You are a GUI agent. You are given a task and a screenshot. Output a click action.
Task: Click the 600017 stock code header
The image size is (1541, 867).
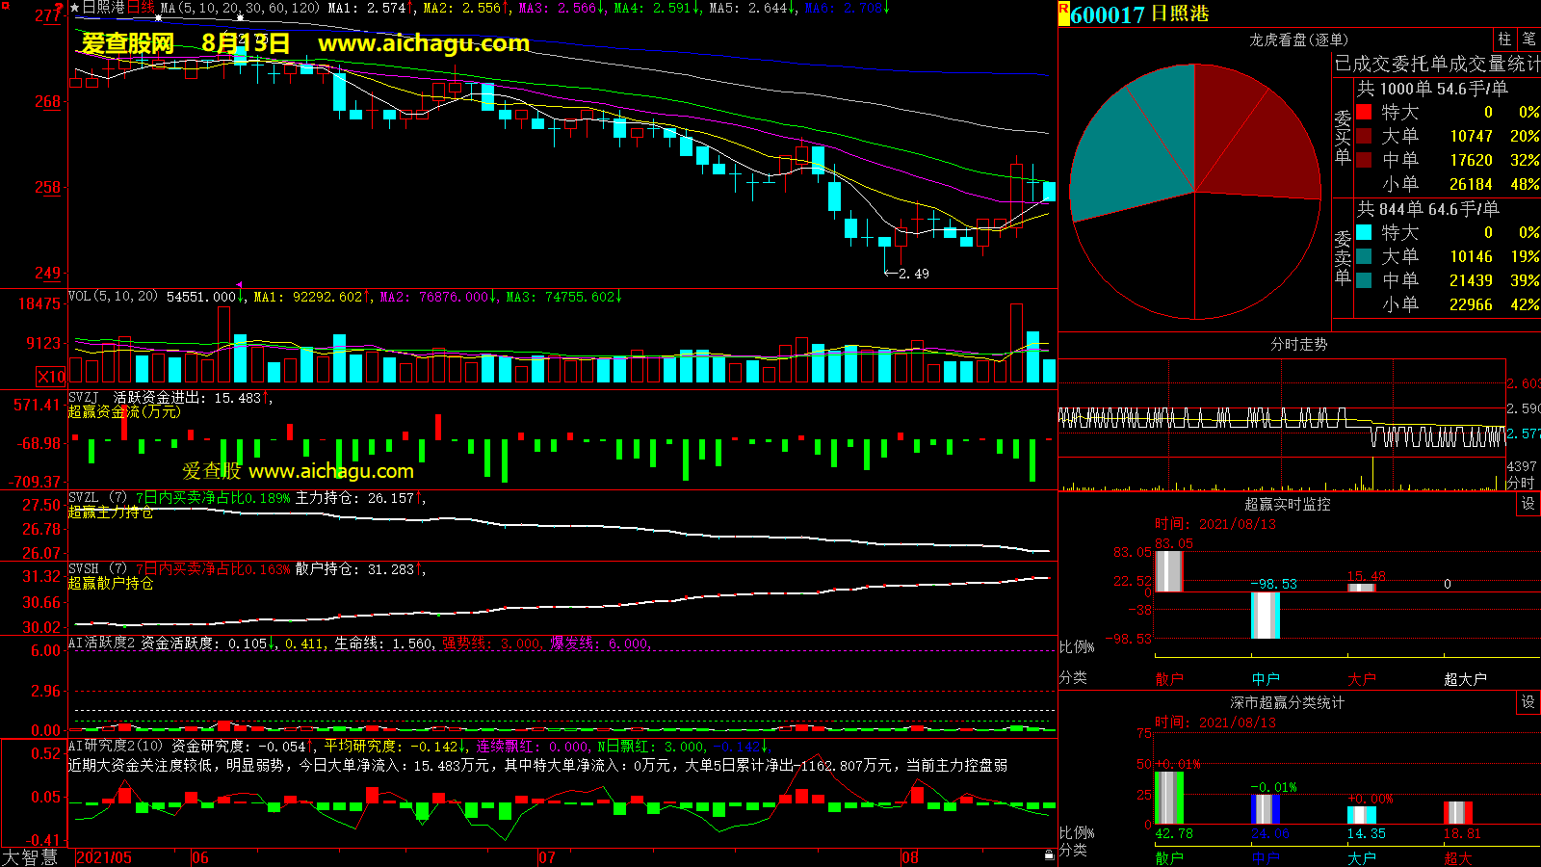click(1108, 14)
